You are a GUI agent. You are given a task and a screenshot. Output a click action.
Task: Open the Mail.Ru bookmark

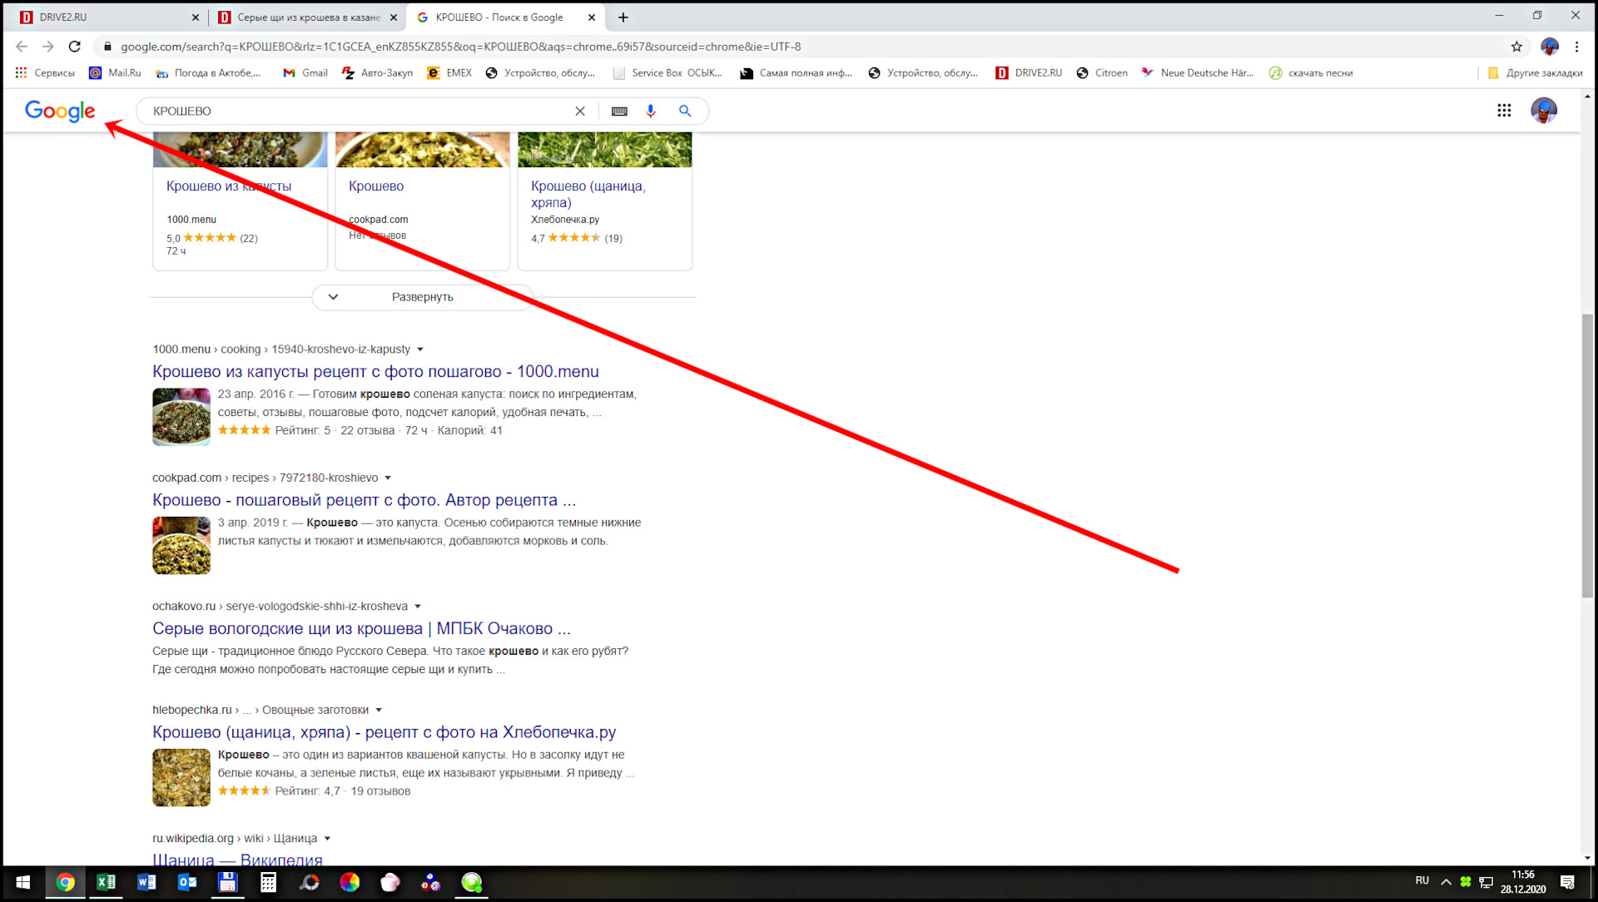pos(115,73)
